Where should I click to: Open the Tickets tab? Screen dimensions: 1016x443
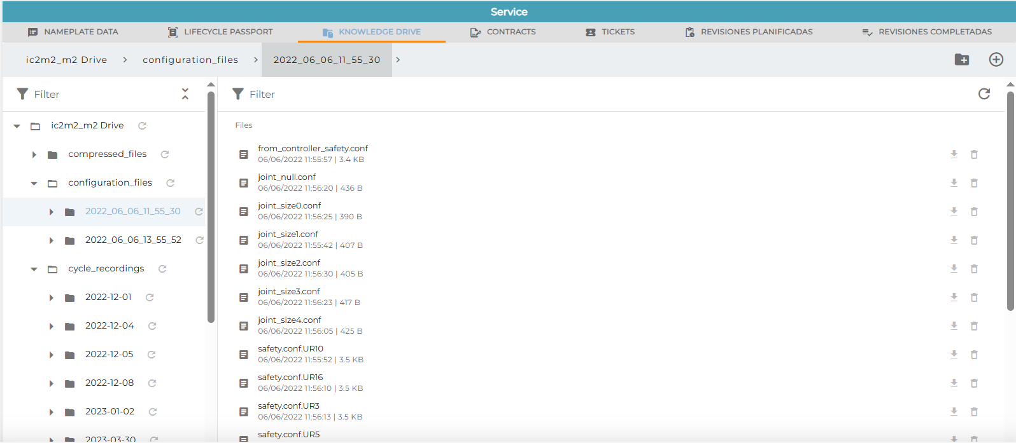click(x=610, y=32)
